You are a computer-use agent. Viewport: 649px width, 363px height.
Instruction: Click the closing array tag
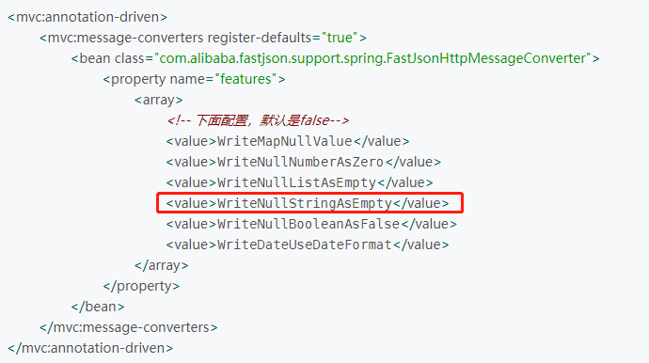coord(162,265)
